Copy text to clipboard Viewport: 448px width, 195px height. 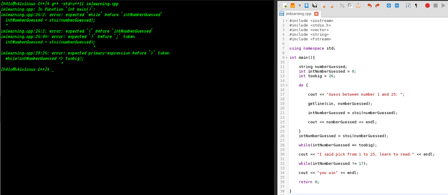[x=350, y=5]
